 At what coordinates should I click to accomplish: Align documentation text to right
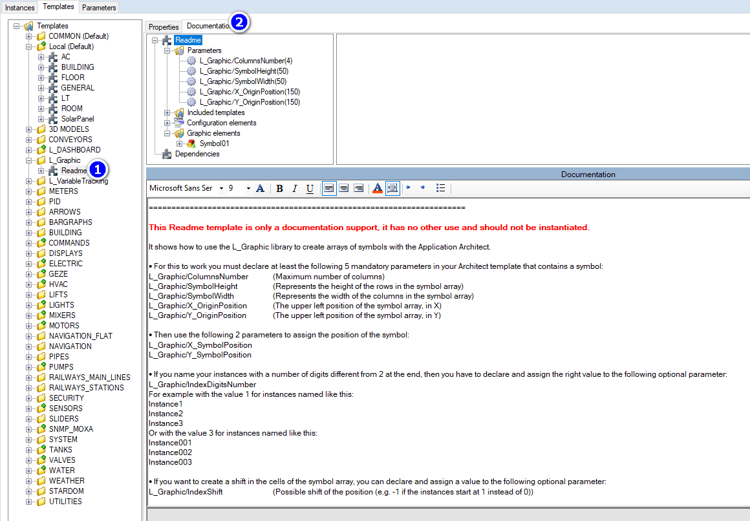pos(359,188)
